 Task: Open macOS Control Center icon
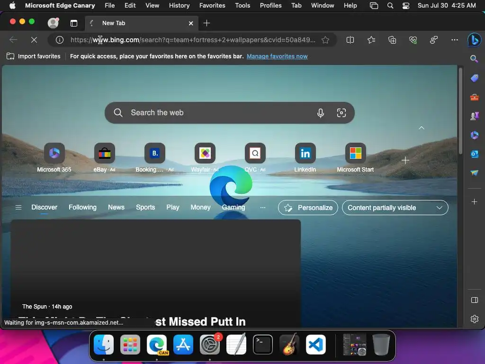(405, 6)
